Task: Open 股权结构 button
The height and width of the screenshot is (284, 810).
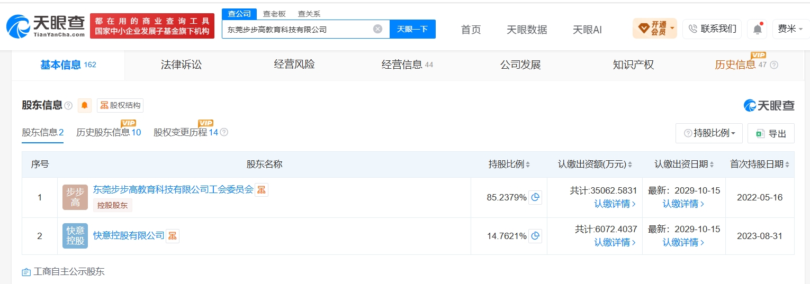Action: pos(120,105)
